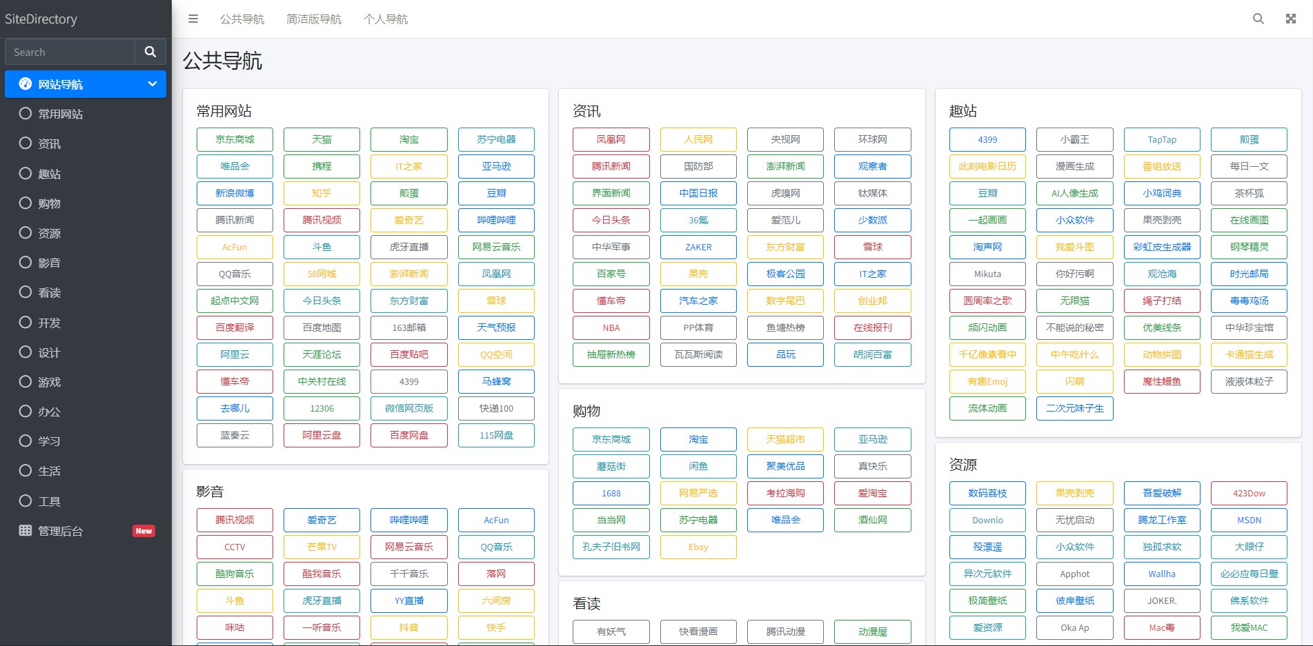Select the 趣站 circle icon in sidebar
The width and height of the screenshot is (1313, 646).
(x=26, y=173)
